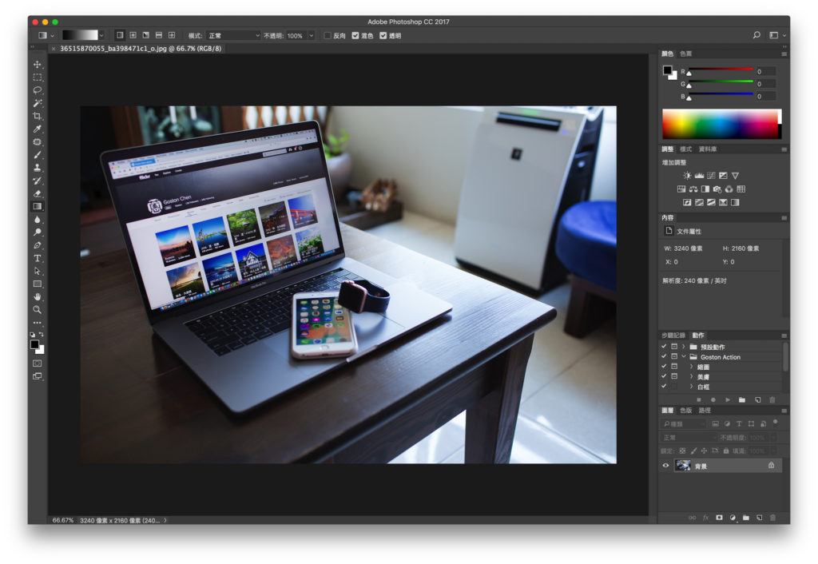Screen dimensions: 818x564
Task: Uncheck the 混色 dither checkbox
Action: (x=355, y=35)
